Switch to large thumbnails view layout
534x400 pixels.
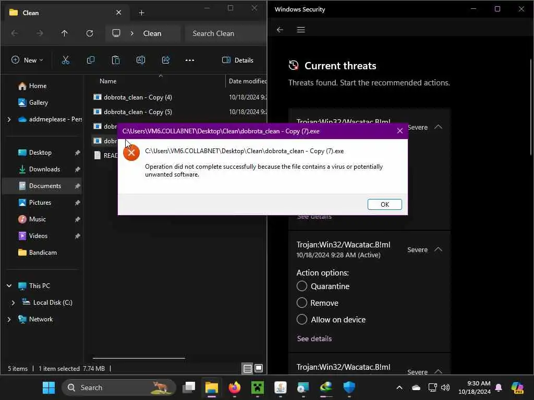tap(259, 368)
